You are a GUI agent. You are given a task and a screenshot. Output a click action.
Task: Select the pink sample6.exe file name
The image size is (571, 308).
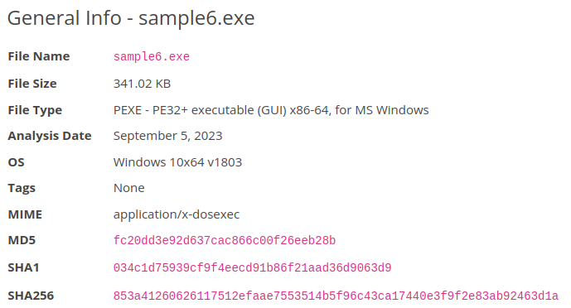152,57
